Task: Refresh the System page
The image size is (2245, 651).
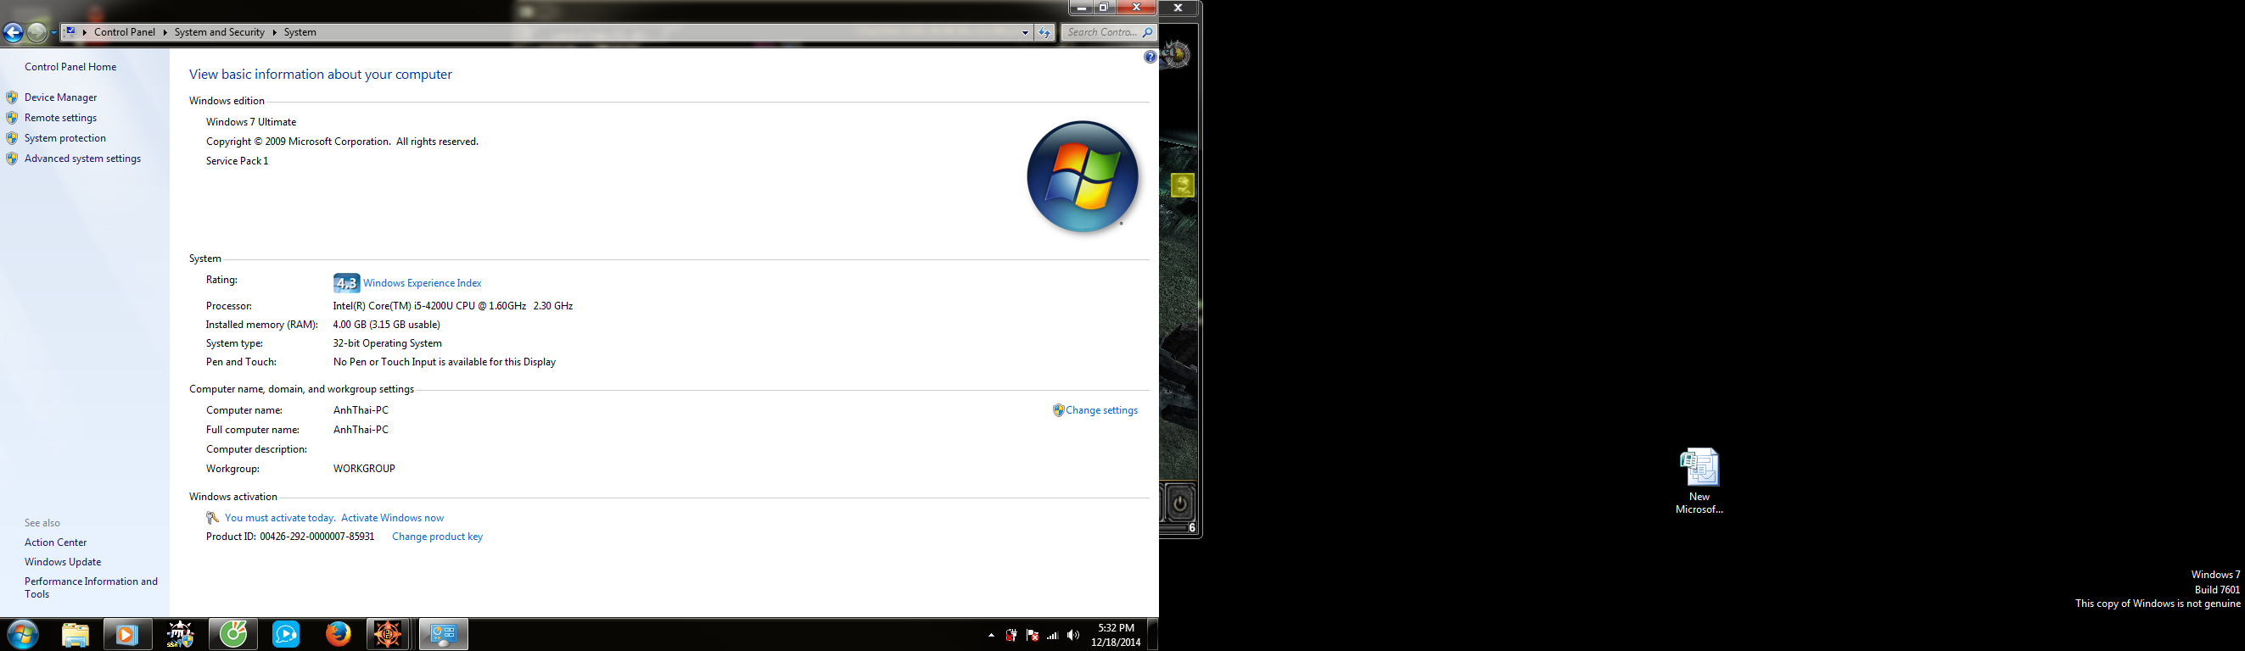Action: tap(1044, 33)
